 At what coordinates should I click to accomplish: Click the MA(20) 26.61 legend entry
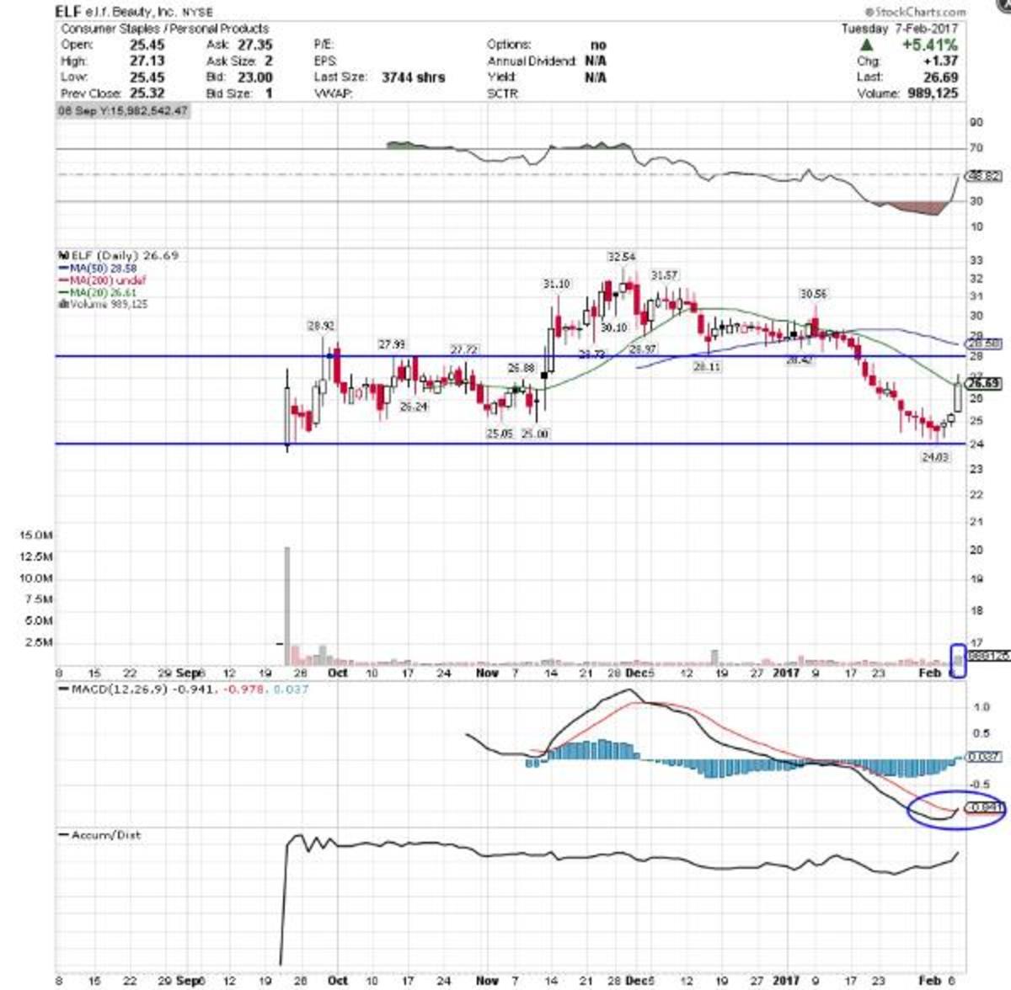pos(99,291)
